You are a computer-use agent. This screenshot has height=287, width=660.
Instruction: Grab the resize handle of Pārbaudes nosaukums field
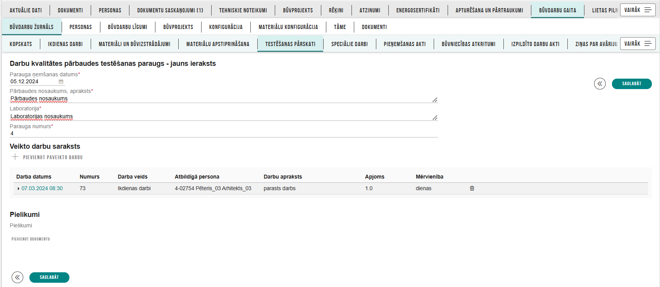coord(435,100)
